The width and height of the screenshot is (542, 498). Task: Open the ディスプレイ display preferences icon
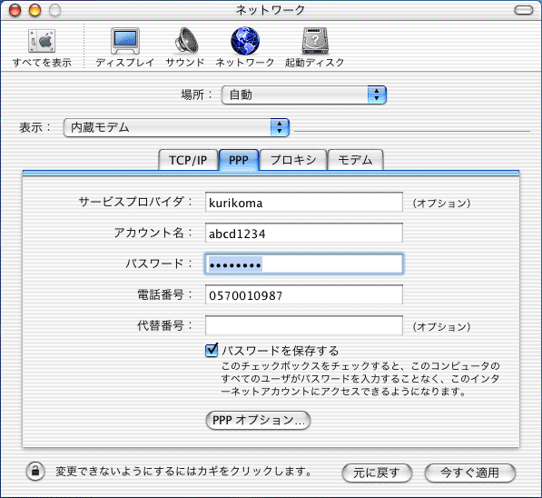125,42
